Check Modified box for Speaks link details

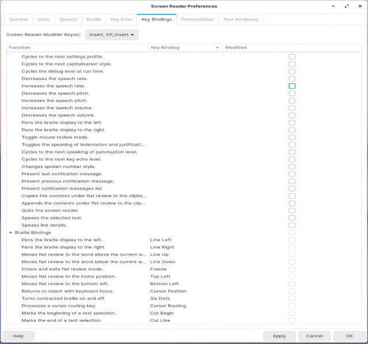pyautogui.click(x=292, y=225)
